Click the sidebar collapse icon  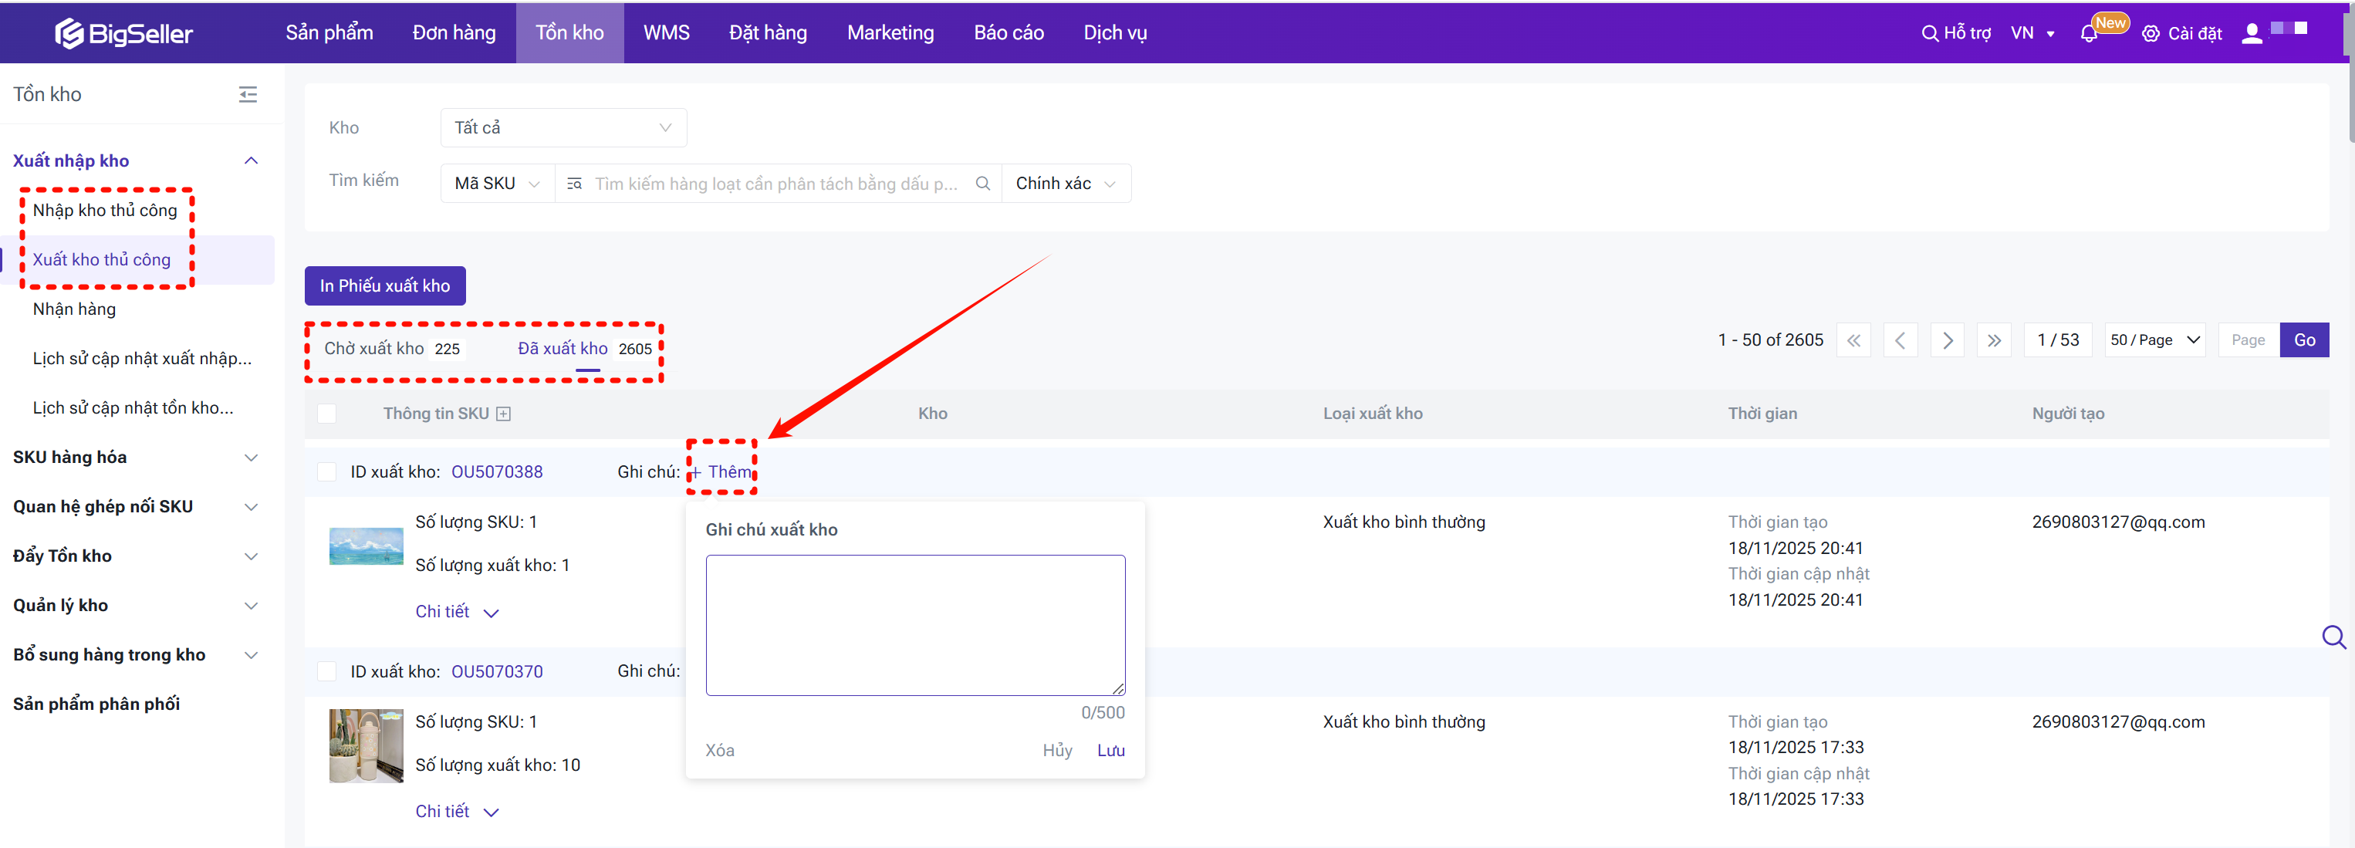pyautogui.click(x=248, y=94)
